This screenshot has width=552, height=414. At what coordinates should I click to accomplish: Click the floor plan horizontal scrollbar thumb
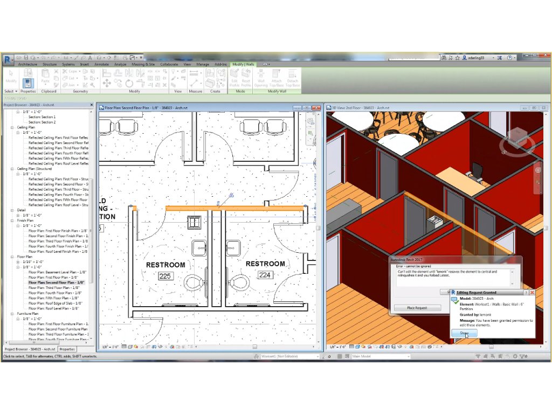coord(254,347)
